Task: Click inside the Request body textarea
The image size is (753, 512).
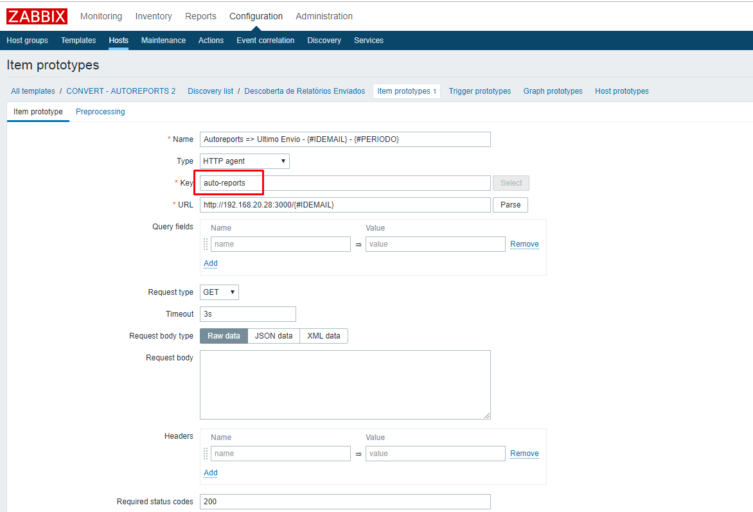Action: (345, 385)
